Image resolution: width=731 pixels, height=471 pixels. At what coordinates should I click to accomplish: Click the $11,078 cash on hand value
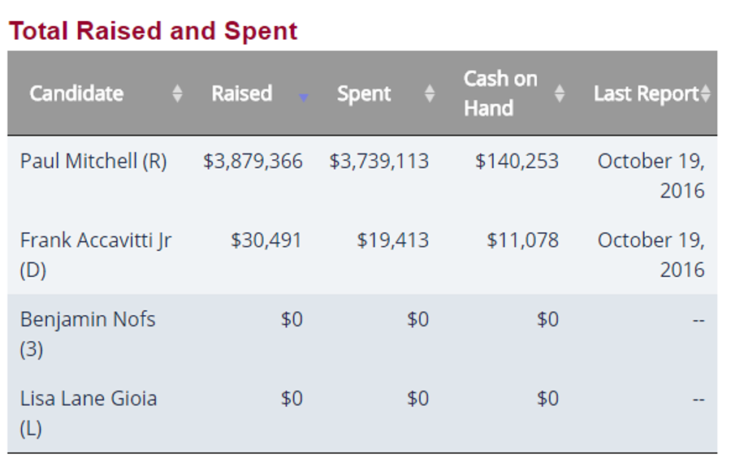point(522,240)
